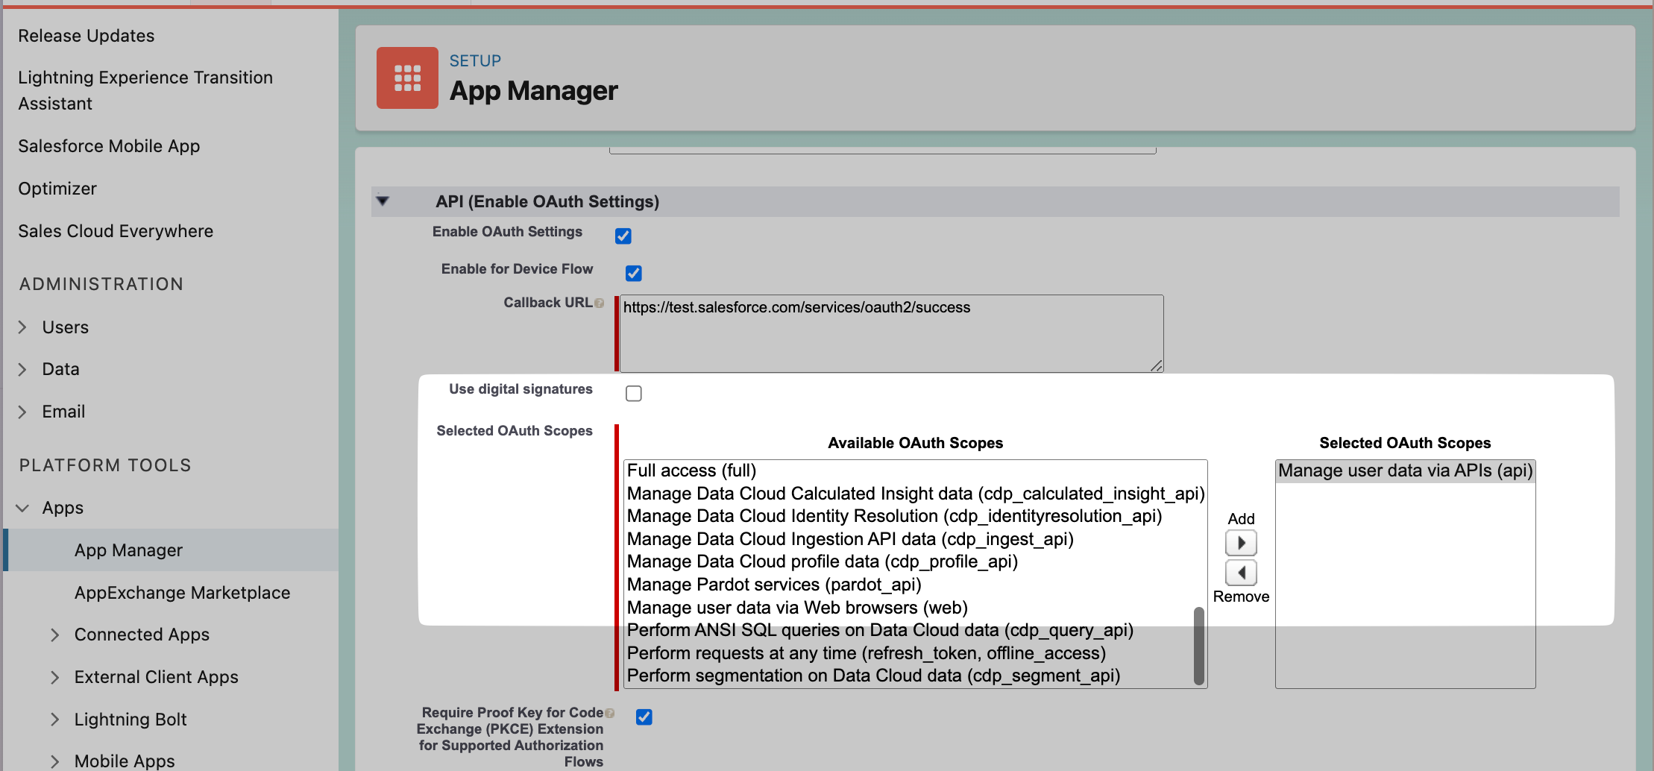Check Use digital signatures checkbox

pos(634,394)
